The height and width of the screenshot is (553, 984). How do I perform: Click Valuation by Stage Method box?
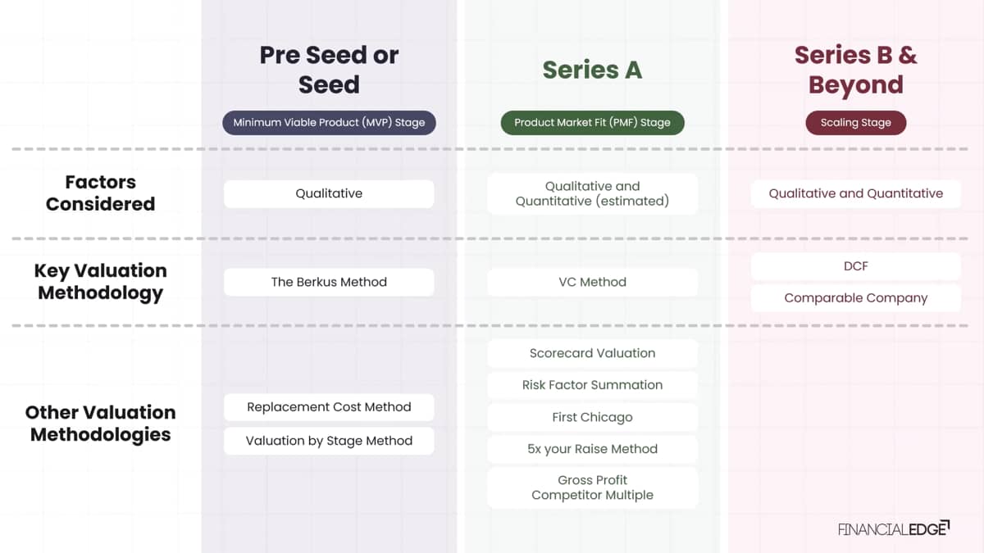point(329,441)
